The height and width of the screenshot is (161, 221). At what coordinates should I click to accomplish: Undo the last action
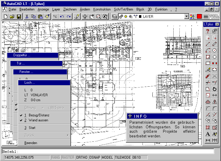[x=62, y=17]
